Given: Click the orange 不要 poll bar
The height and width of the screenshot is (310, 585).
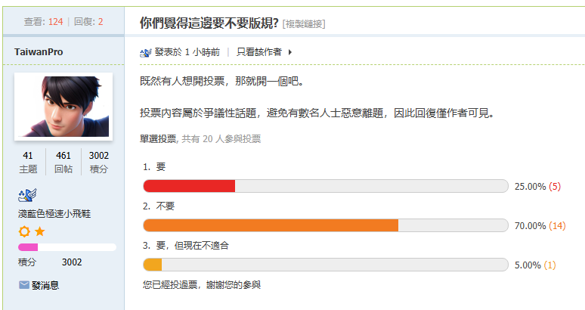Looking at the screenshot, I should pyautogui.click(x=271, y=225).
